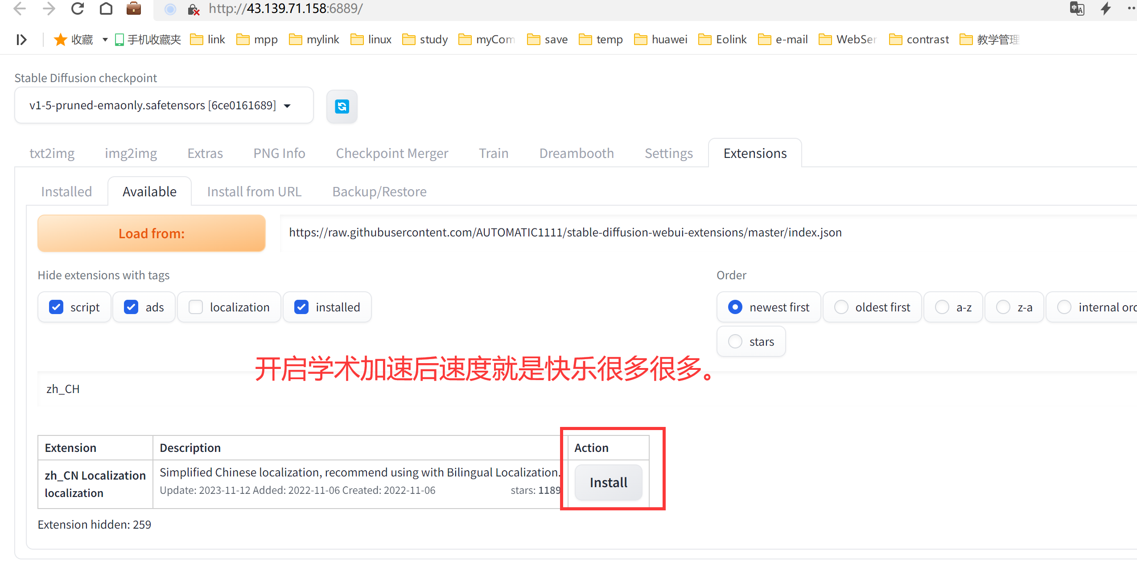Click the translate page icon

(x=1077, y=8)
